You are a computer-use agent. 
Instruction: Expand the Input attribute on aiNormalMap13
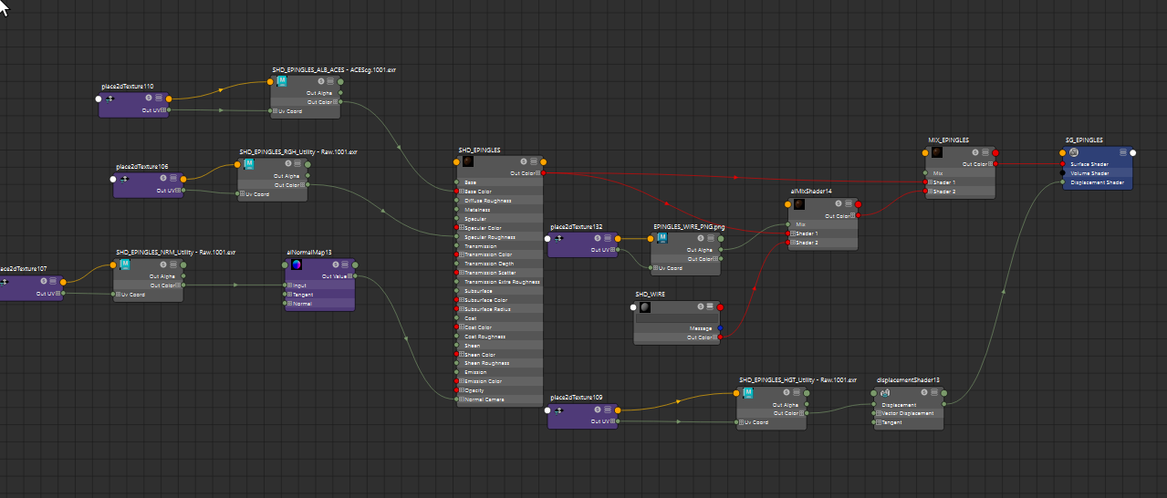[x=289, y=285]
